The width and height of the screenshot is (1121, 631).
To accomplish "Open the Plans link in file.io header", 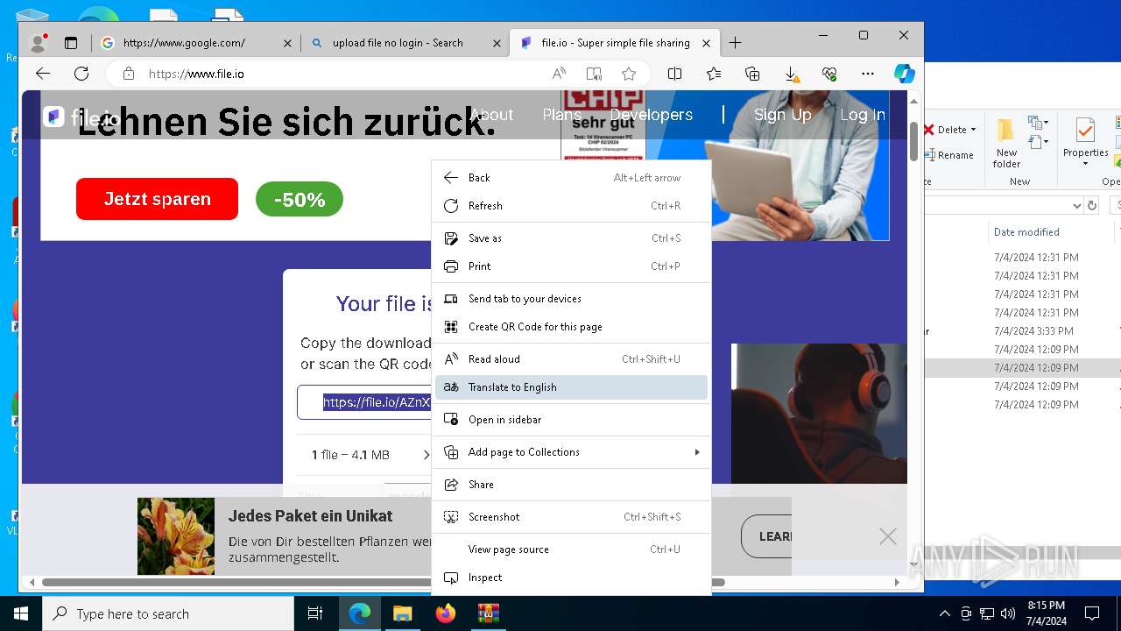I will coord(561,115).
